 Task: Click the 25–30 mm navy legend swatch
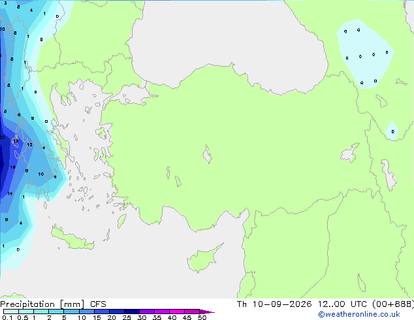[131, 312]
